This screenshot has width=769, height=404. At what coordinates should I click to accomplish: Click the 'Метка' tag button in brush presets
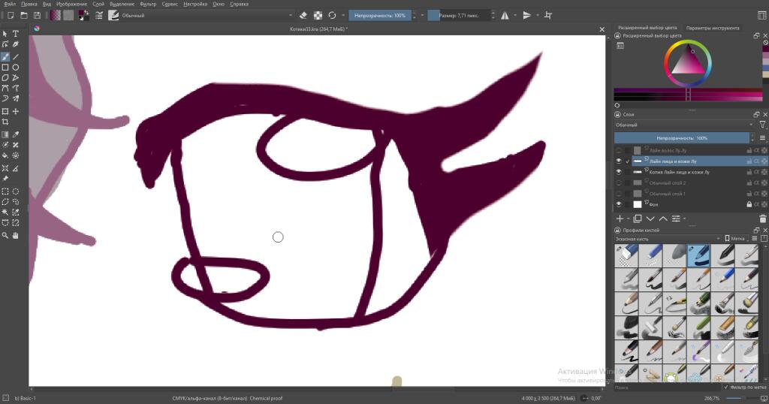734,239
